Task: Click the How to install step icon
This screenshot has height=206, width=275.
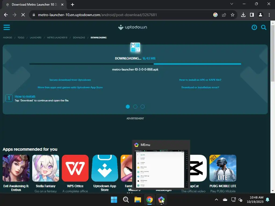Action: pyautogui.click(x=9, y=98)
